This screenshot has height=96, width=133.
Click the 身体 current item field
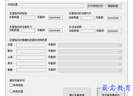tap(31, 64)
